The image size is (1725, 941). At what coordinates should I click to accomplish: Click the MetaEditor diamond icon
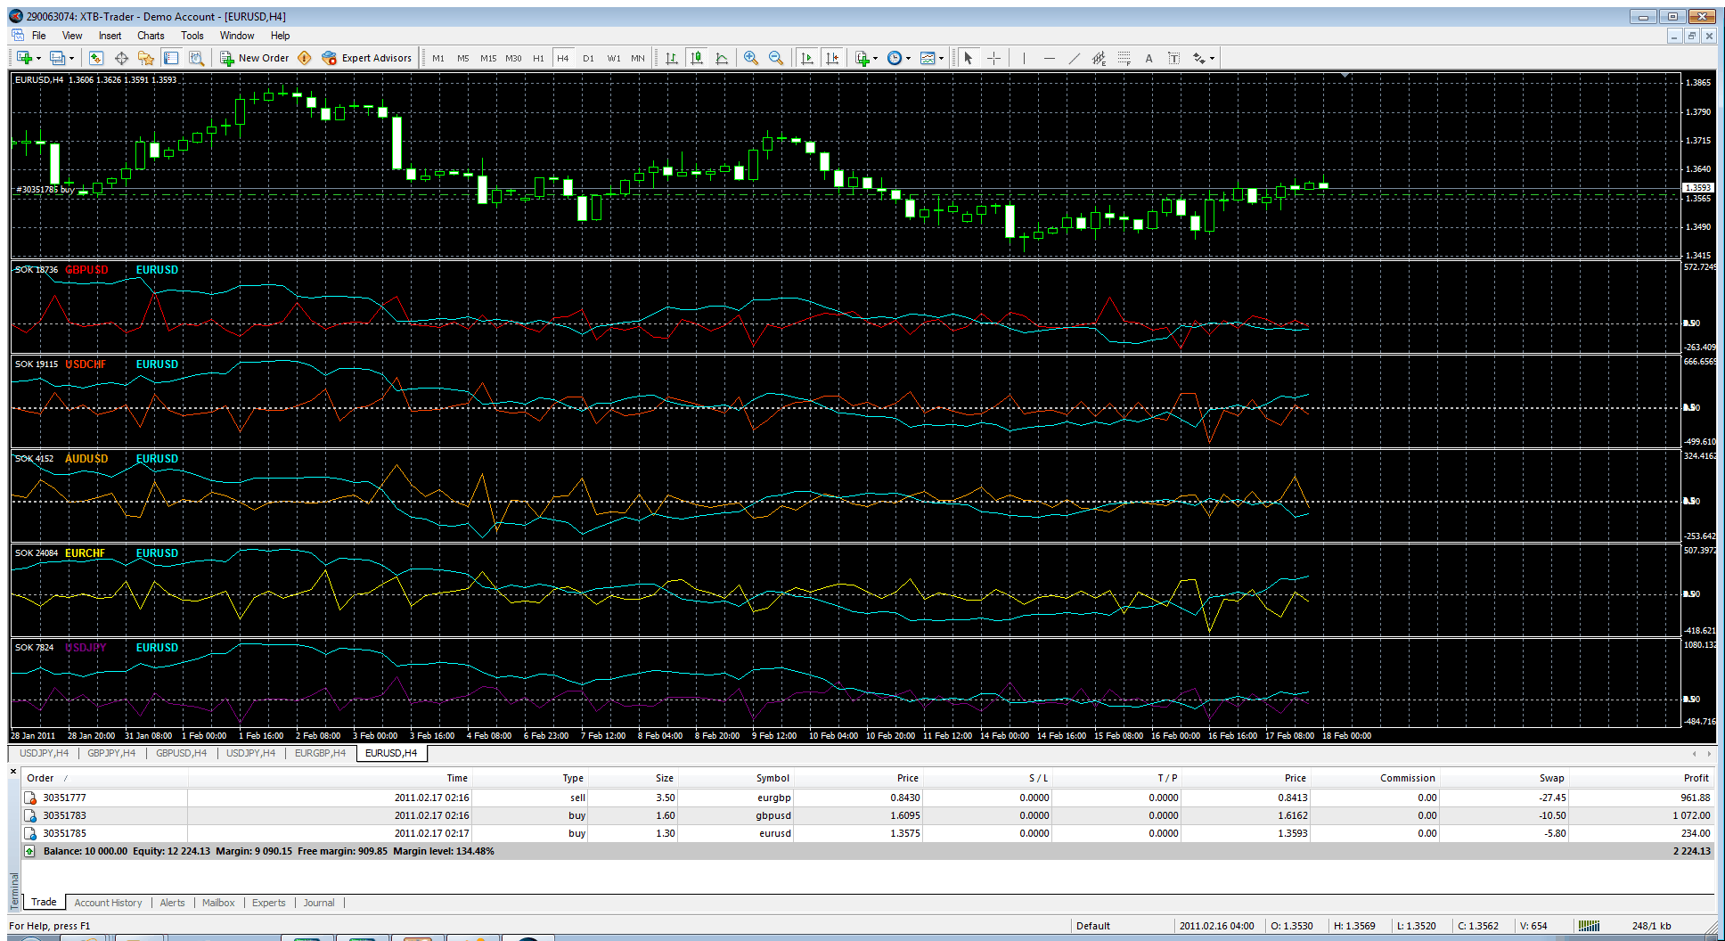pyautogui.click(x=305, y=58)
